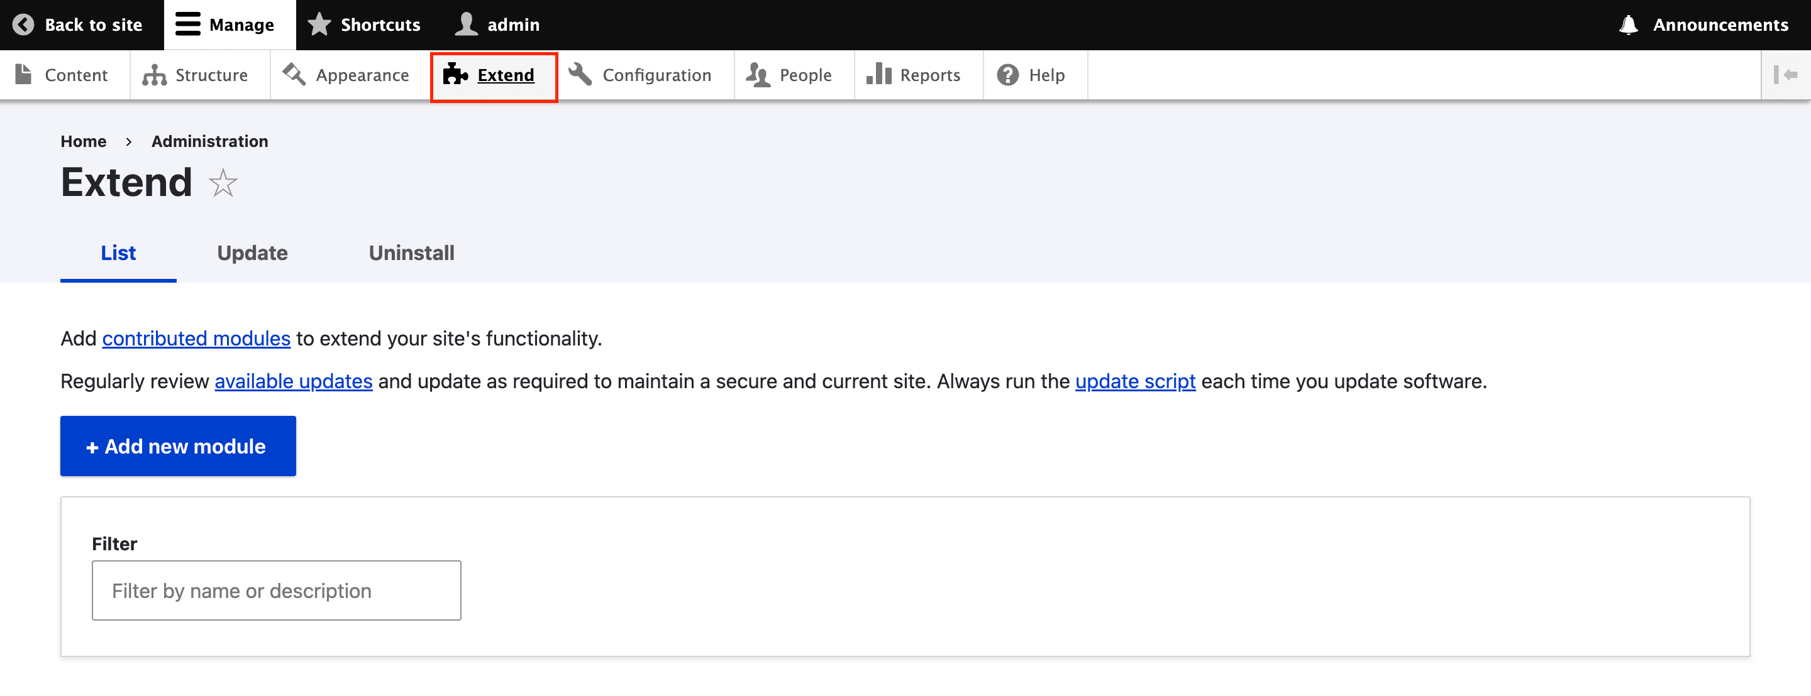Switch to the Update tab
This screenshot has height=696, width=1811.
click(x=252, y=253)
